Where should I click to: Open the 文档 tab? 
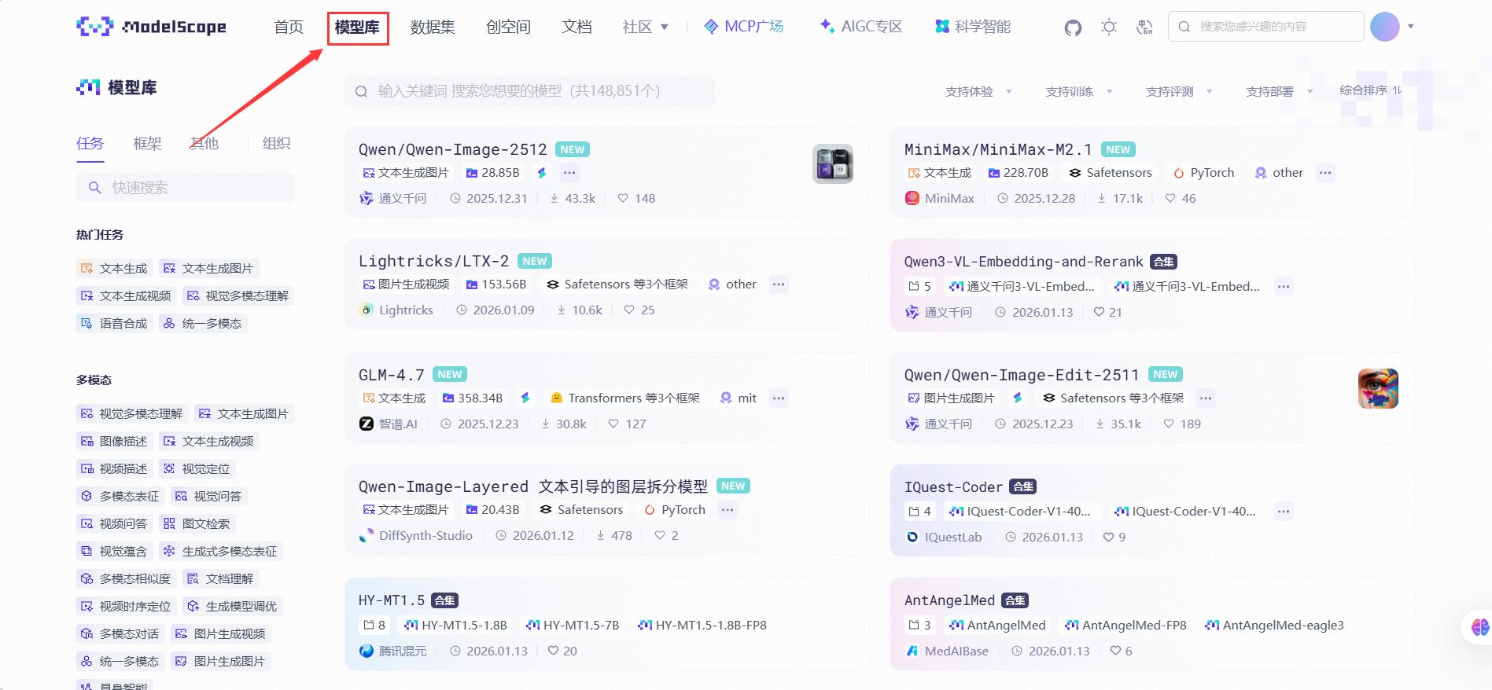click(x=577, y=27)
